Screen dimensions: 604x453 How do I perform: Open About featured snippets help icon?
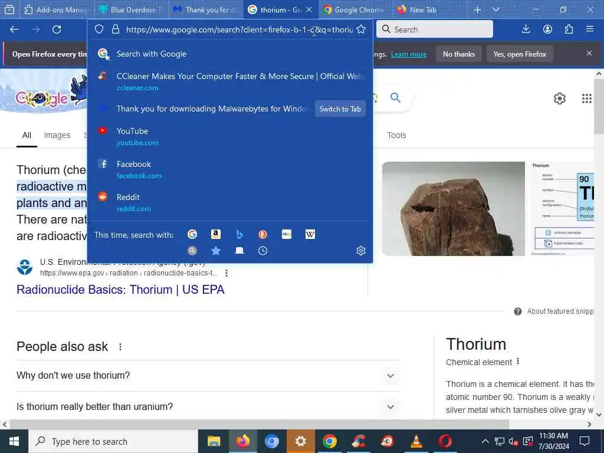tap(518, 311)
